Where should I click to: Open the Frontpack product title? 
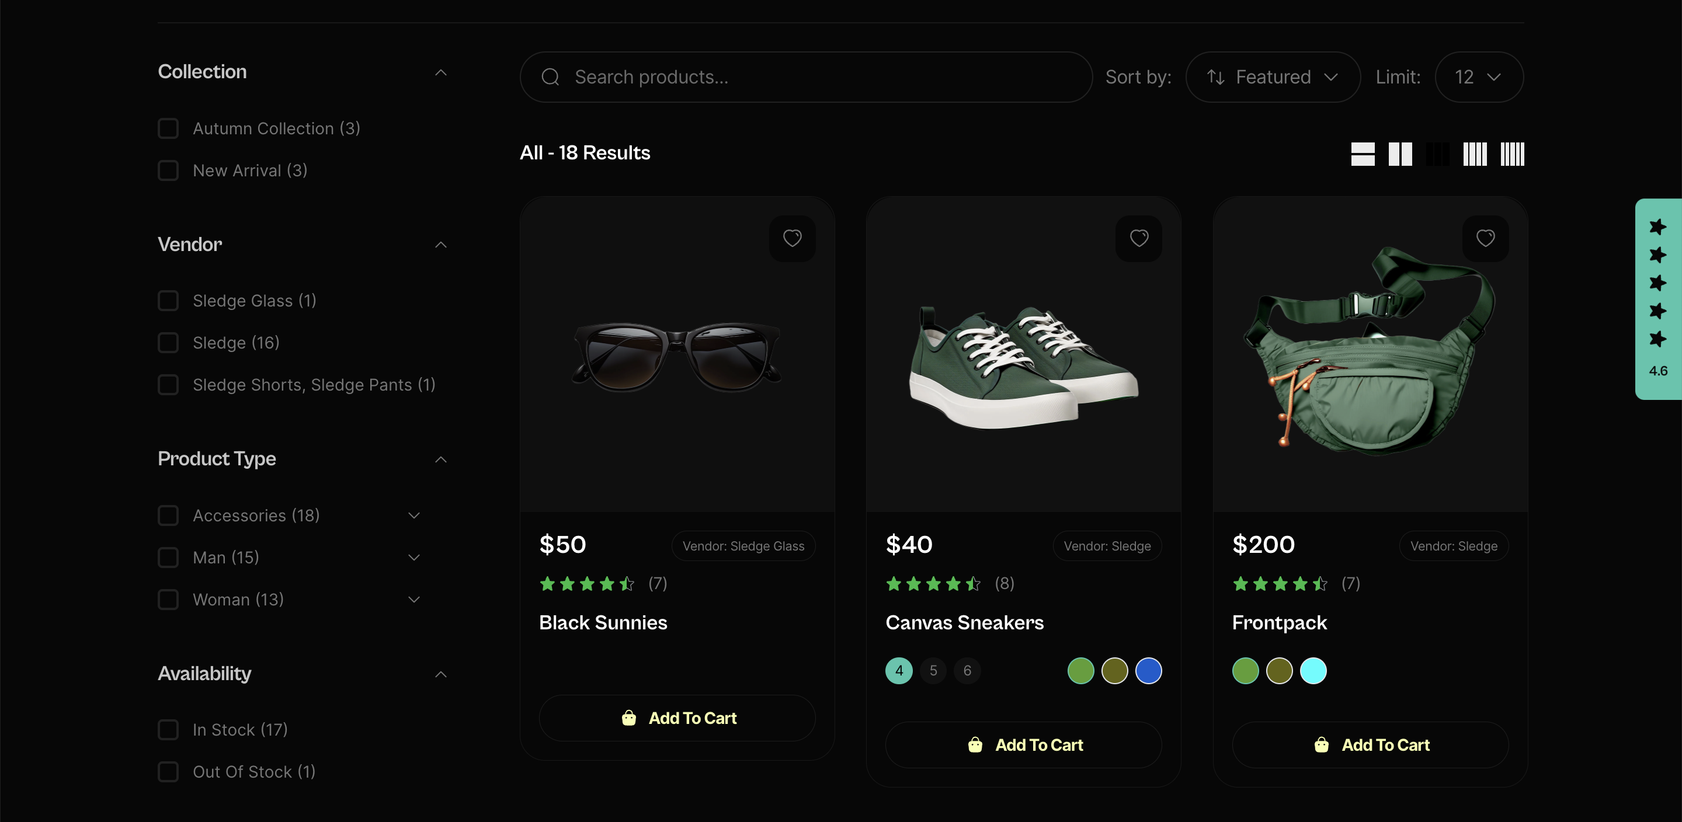(x=1280, y=623)
